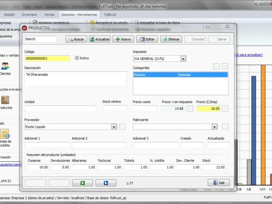The image size is (272, 204).
Task: Expand the Fabricante combo box
Action: [x=215, y=127]
